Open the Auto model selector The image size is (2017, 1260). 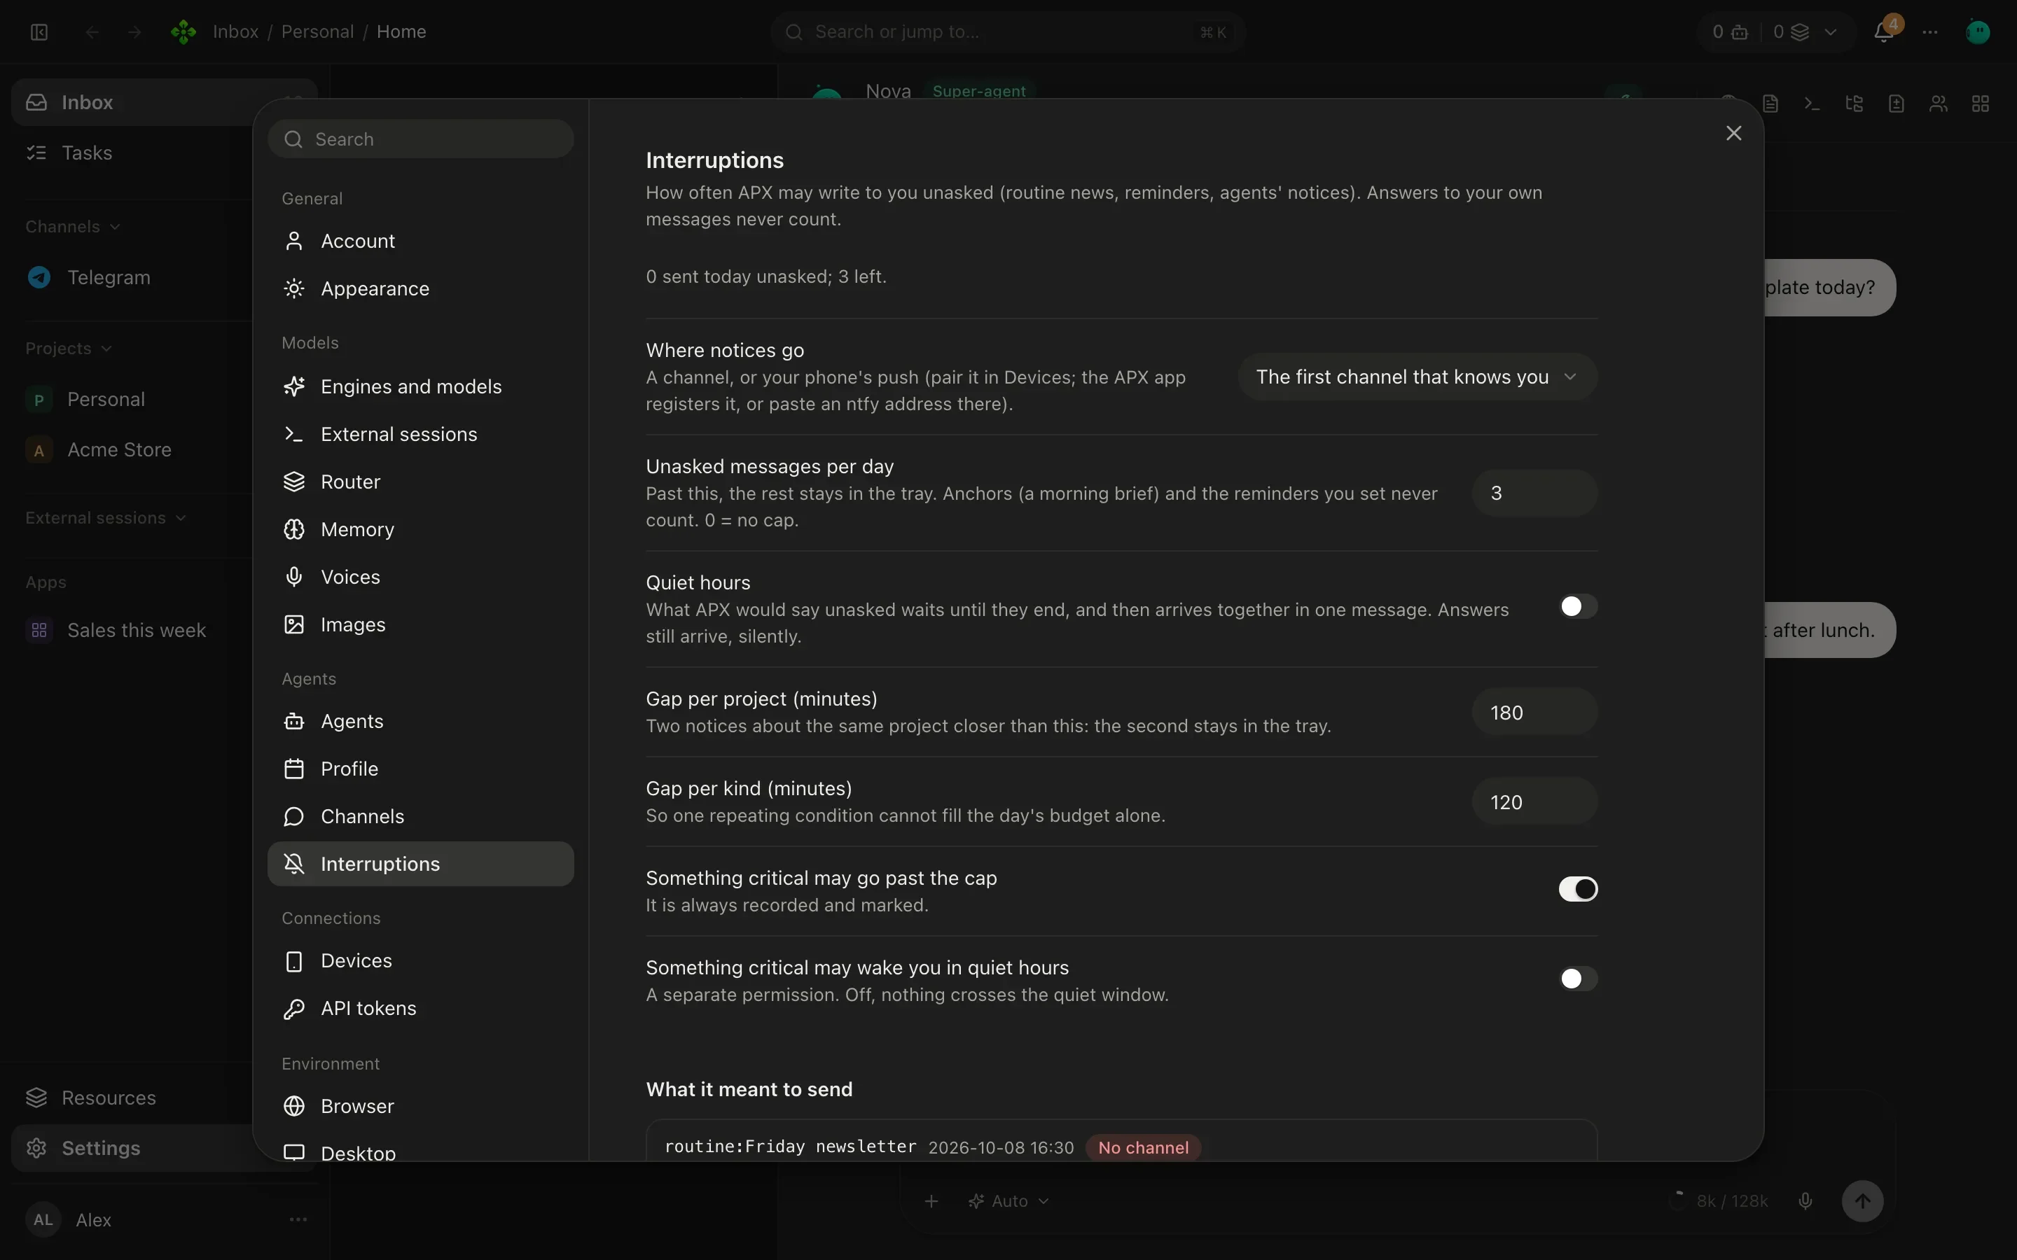[1008, 1200]
